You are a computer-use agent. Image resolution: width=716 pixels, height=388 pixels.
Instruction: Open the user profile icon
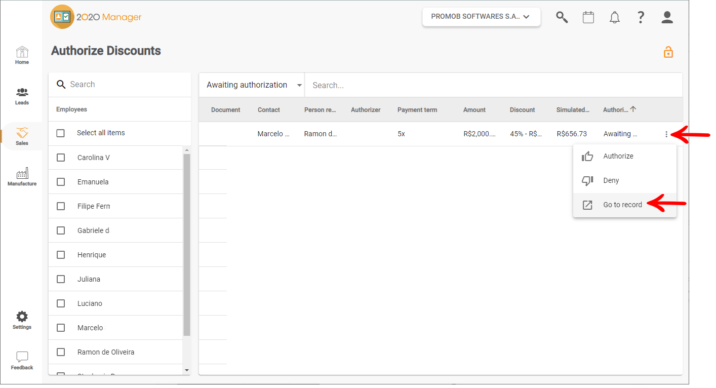click(667, 17)
